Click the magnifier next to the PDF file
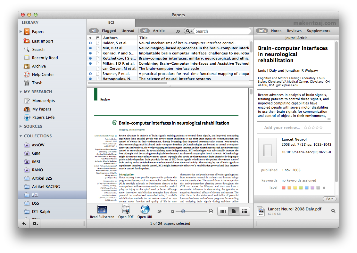This screenshot has height=253, width=357. pyautogui.click(x=333, y=211)
